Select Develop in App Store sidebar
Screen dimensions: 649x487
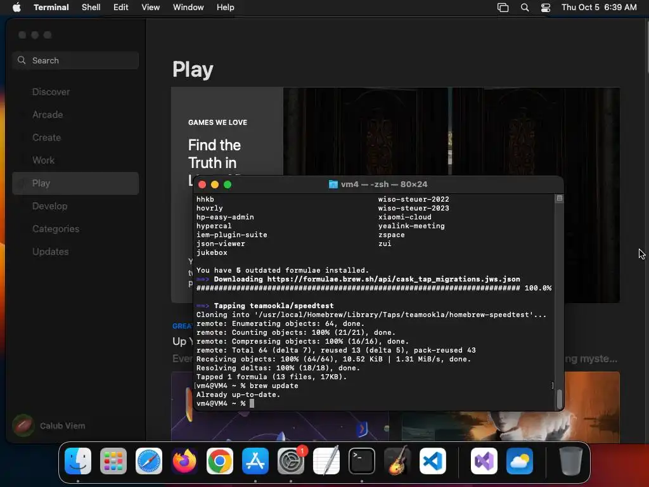click(x=75, y=206)
